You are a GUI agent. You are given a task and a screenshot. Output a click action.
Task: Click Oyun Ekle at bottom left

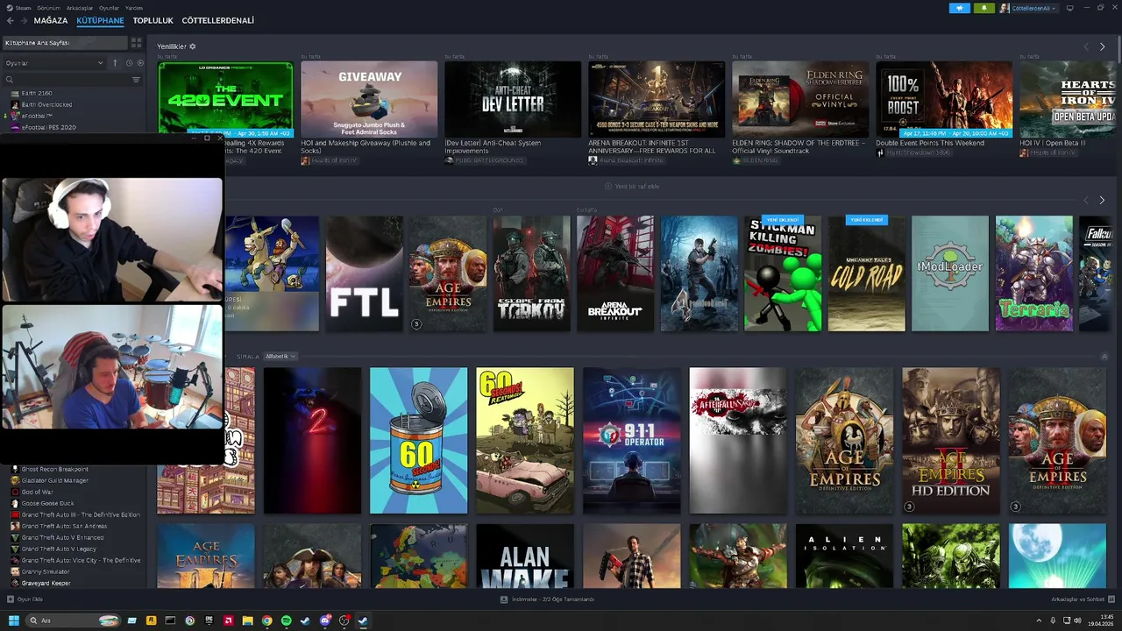tap(25, 599)
